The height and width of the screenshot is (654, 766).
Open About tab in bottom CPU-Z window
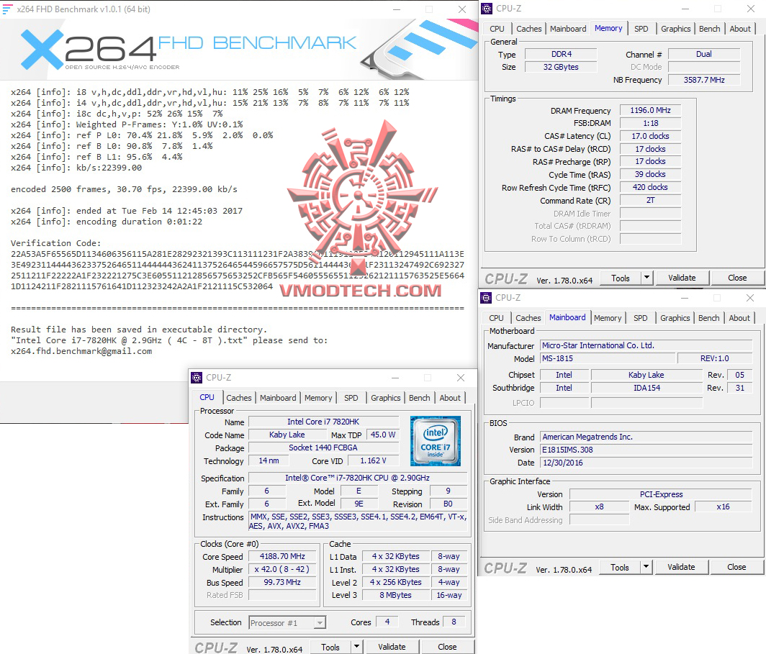point(450,398)
